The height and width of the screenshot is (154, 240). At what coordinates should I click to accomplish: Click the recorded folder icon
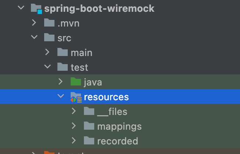[89, 140]
